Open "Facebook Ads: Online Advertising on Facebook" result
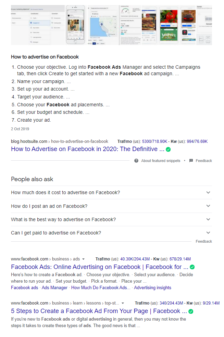Image resolution: width=224 pixels, height=337 pixels. [96, 267]
